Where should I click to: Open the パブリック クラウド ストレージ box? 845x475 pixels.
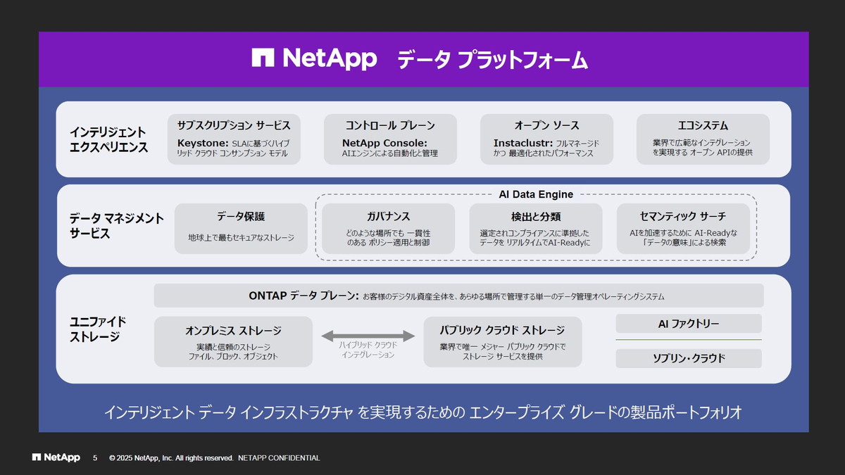502,341
